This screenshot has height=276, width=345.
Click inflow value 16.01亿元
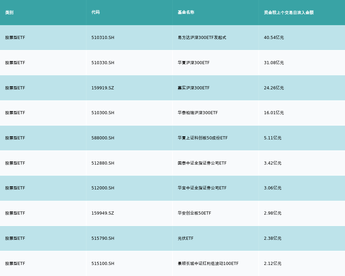point(274,113)
